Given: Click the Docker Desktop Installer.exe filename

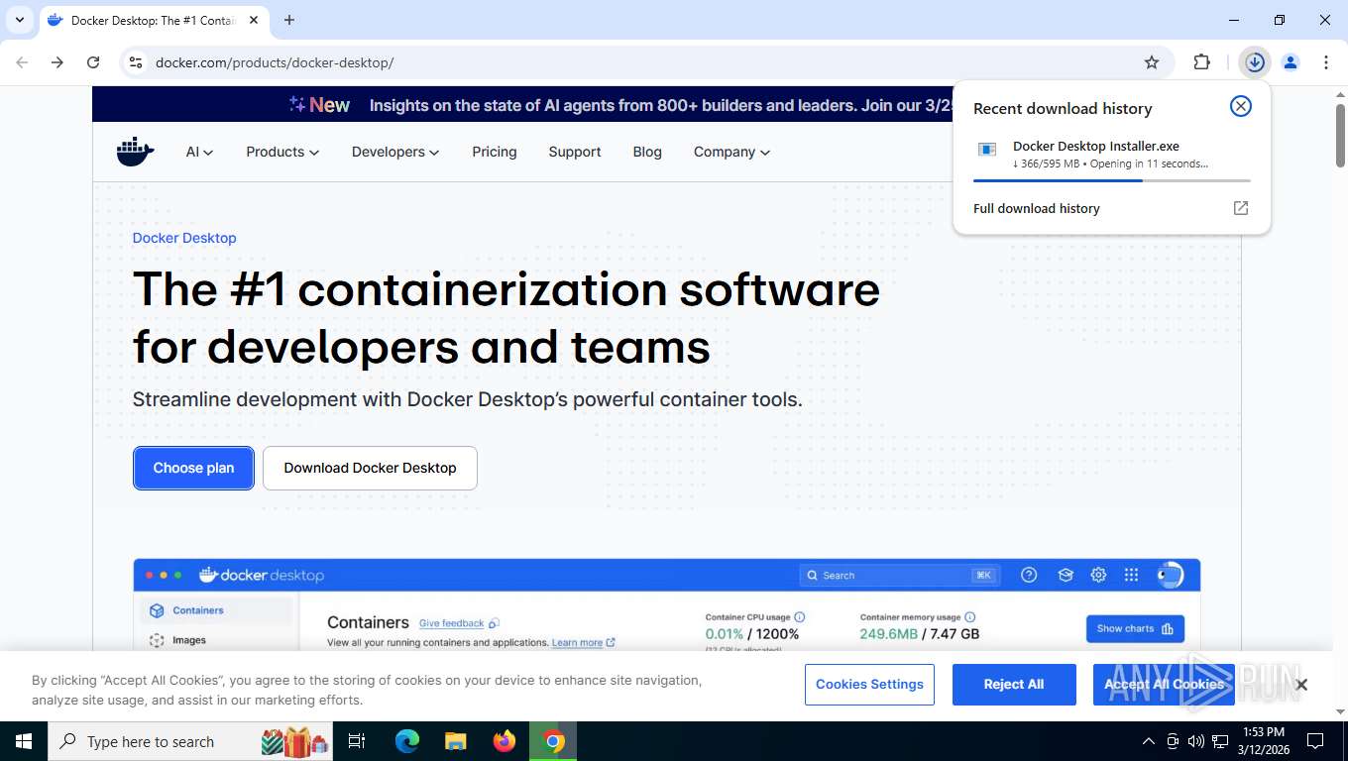Looking at the screenshot, I should 1096,146.
